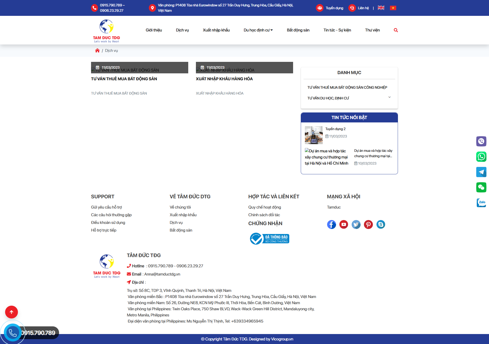Open the Facebook social media icon

point(331,224)
